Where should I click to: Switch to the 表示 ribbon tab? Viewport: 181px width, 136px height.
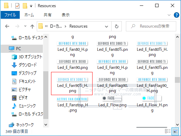pyautogui.click(x=65, y=15)
